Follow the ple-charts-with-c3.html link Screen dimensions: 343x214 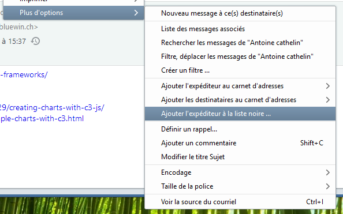[x=42, y=118]
